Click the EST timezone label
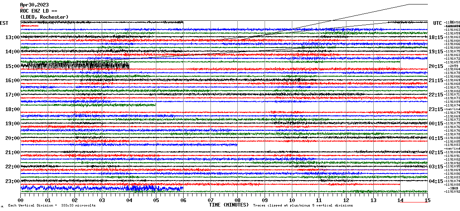The width and height of the screenshot is (460, 211). click(4, 23)
